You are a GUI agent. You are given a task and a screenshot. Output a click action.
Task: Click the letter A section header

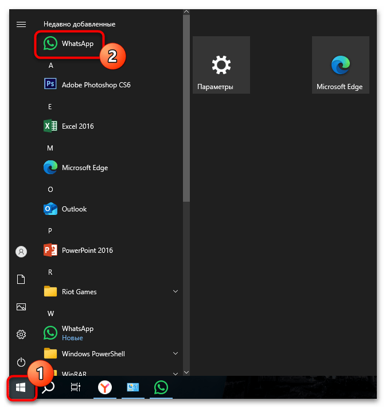click(50, 66)
